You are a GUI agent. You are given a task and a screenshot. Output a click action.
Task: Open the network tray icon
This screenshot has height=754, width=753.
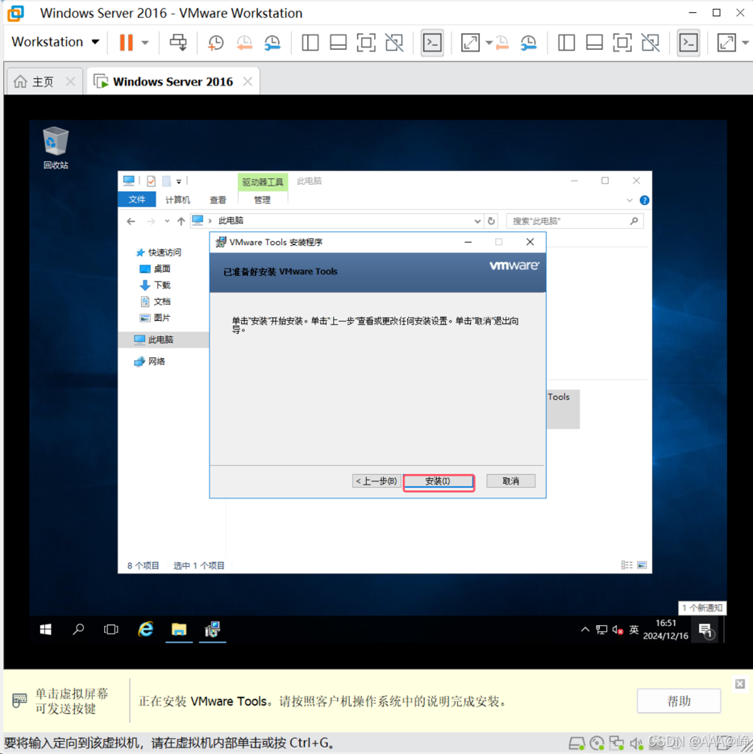pyautogui.click(x=601, y=630)
